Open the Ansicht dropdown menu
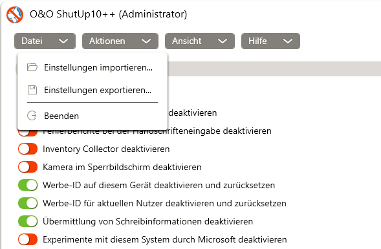The image size is (381, 249). 200,41
